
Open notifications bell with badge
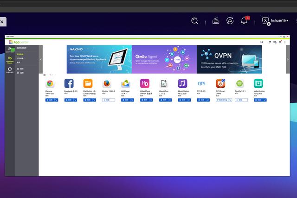tap(245, 20)
